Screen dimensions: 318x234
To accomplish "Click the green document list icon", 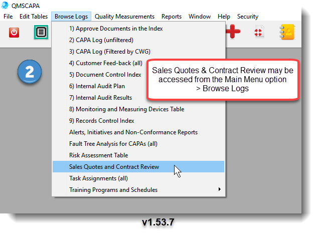I will coord(41,33).
